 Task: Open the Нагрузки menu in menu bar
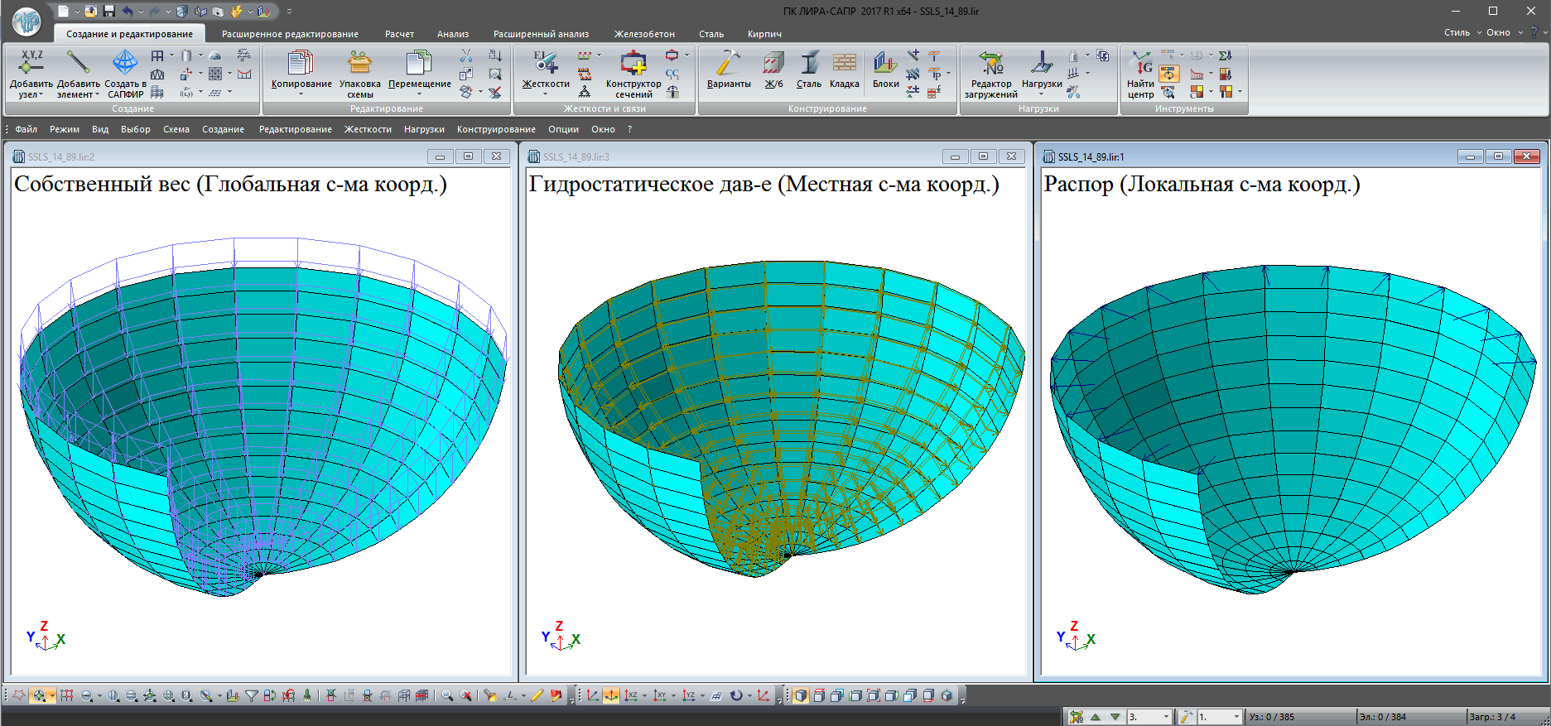[424, 129]
